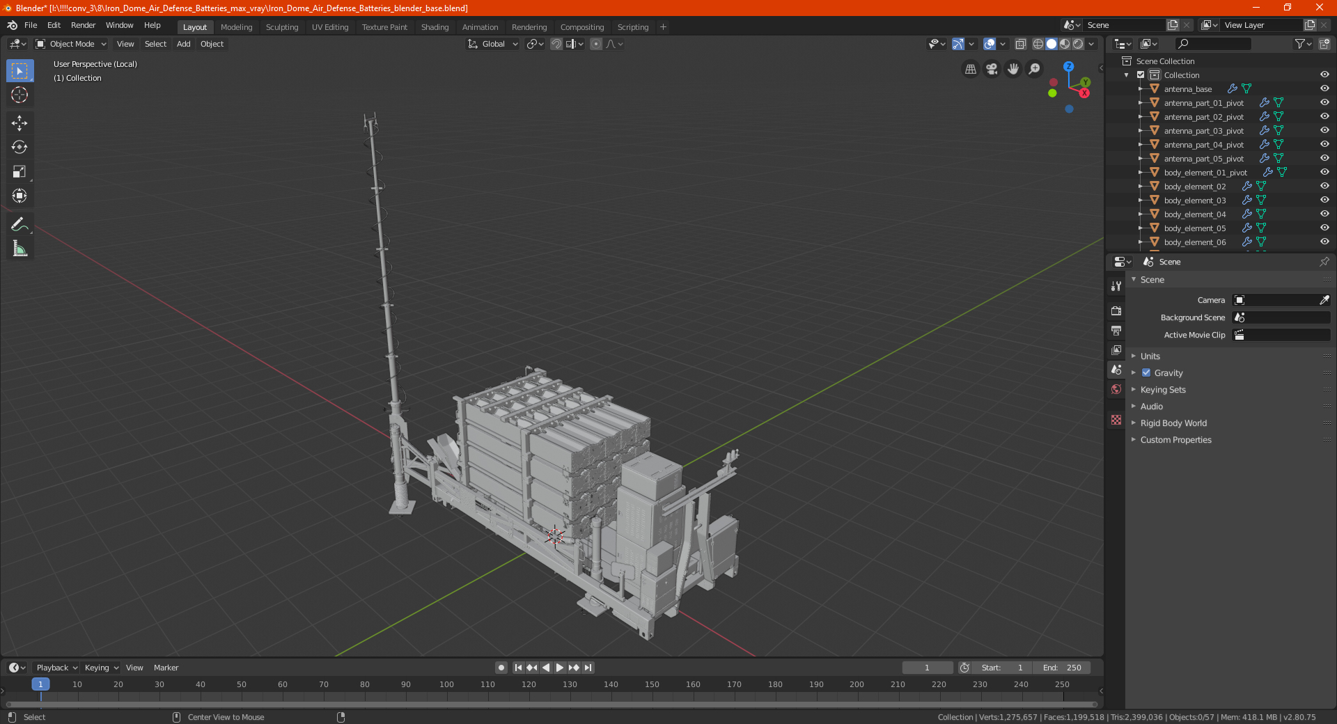Hide body_element_05 in viewport
Viewport: 1337px width, 724px height.
1324,228
